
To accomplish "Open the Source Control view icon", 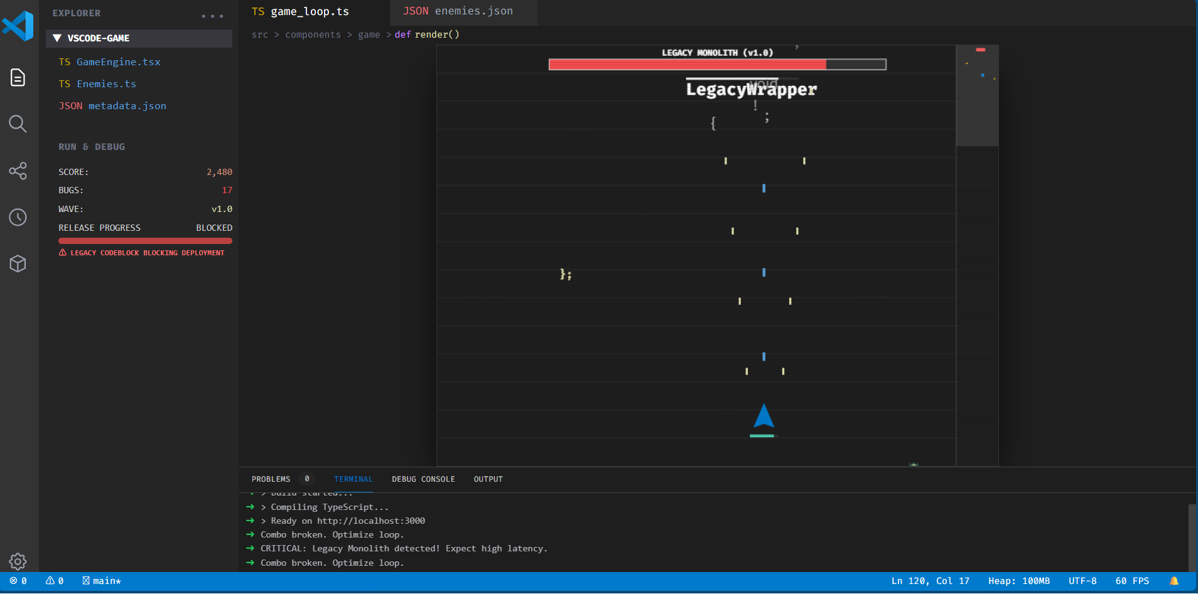I will [x=18, y=171].
